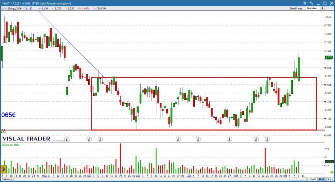
Task: Maximize the chart window
Action: [325, 3]
